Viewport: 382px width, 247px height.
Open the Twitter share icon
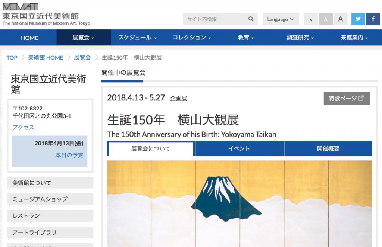(358, 19)
